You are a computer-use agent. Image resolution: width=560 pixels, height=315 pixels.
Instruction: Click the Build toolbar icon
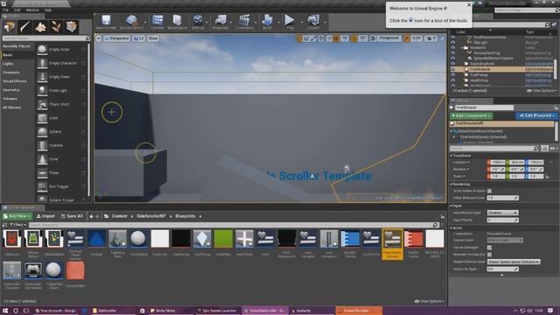[x=267, y=20]
